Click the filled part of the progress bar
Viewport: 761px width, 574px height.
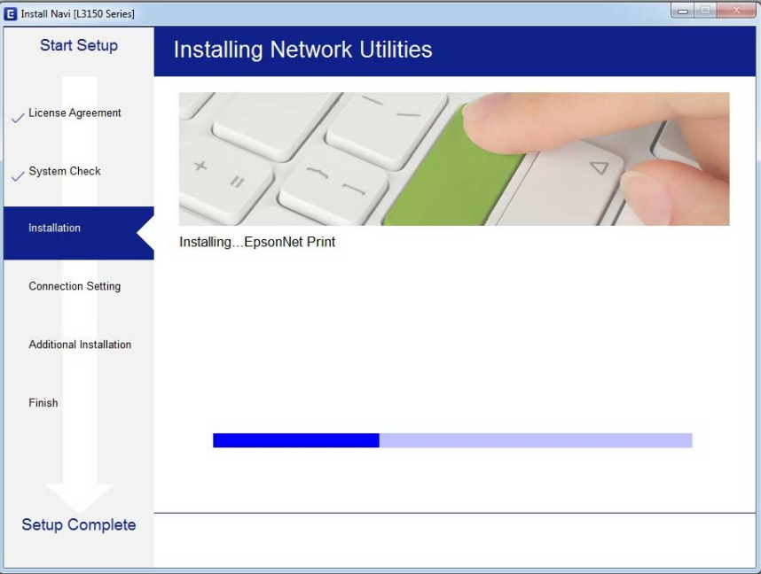pyautogui.click(x=295, y=440)
